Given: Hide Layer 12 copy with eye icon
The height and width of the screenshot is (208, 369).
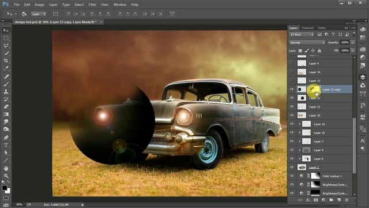Looking at the screenshot, I should [x=292, y=90].
